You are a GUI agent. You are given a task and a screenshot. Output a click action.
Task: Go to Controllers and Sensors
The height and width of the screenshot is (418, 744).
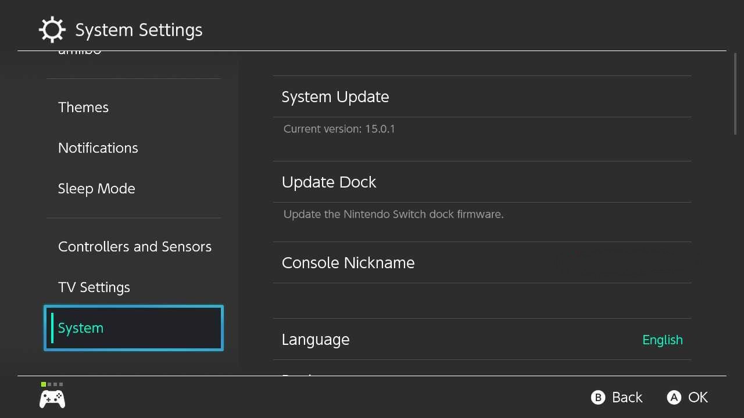(134, 247)
